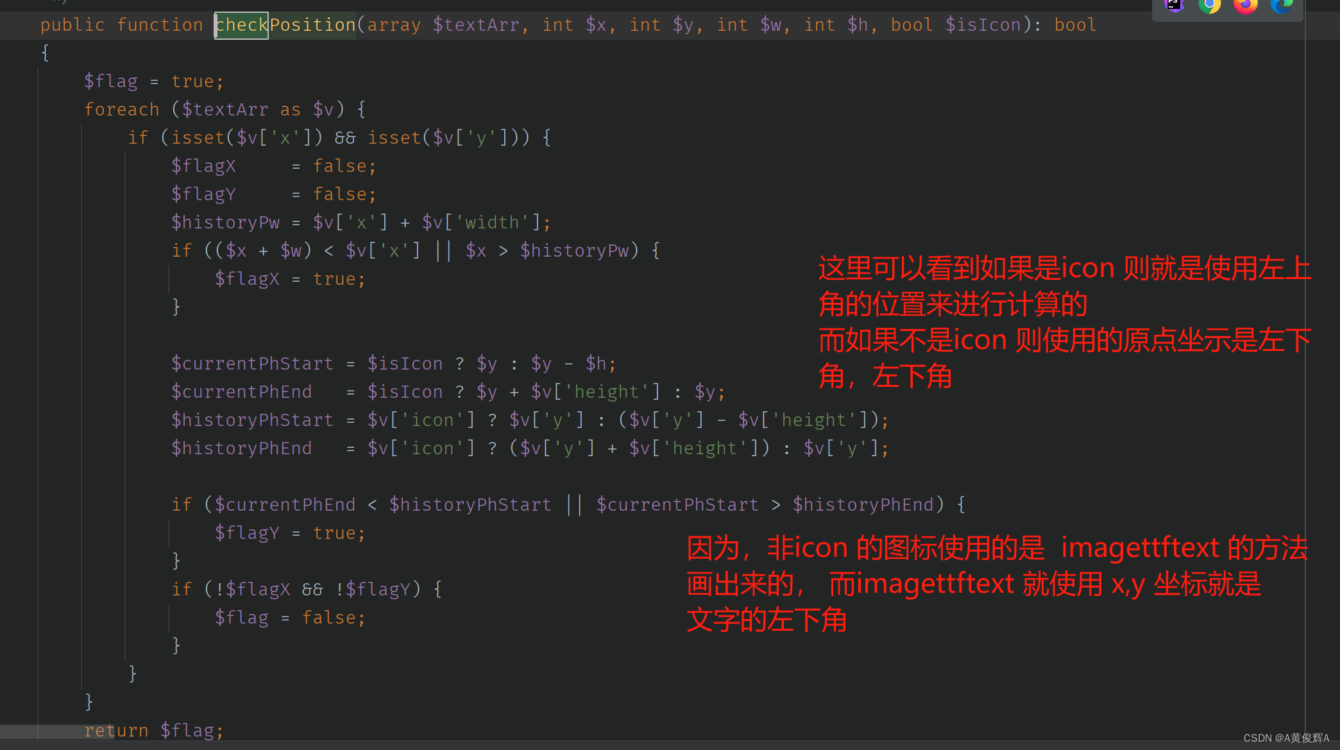Viewport: 1340px width, 750px height.
Task: Click the scrollbar to navigate code
Action: tap(1333, 28)
